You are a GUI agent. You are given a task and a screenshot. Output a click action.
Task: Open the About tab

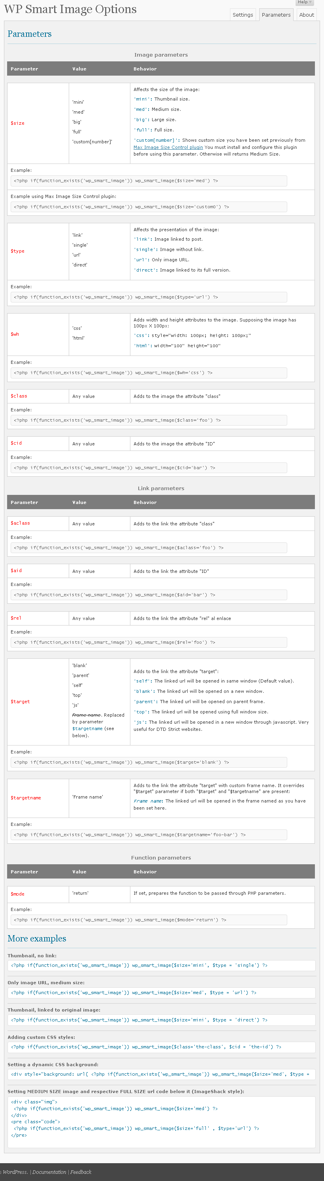306,15
